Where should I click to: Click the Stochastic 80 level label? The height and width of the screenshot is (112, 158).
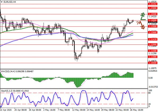pyautogui.click(x=150, y=93)
